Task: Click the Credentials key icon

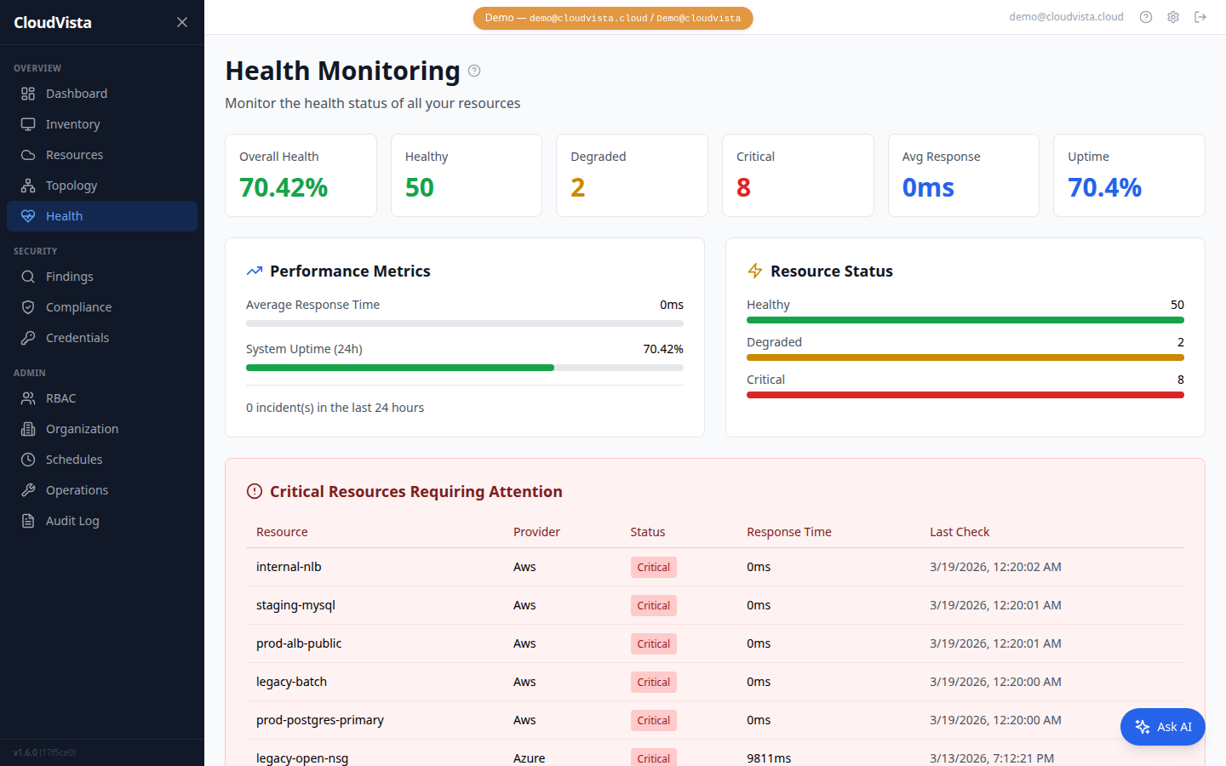Action: point(27,337)
